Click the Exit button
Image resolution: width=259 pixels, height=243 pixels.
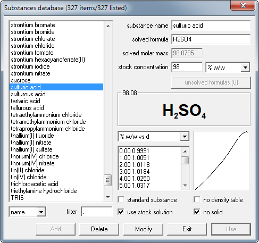pyautogui.click(x=187, y=229)
